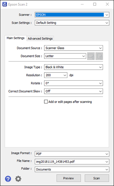Enable Add or edit pages after scanning
This screenshot has height=186, width=114.
pos(46,102)
